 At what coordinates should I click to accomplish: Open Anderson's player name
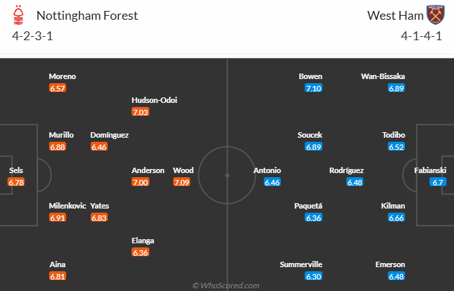148,170
